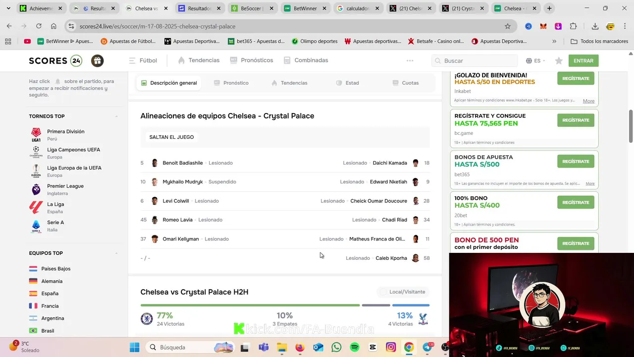Launch Firefox from the taskbar
634x357 pixels.
300,347
